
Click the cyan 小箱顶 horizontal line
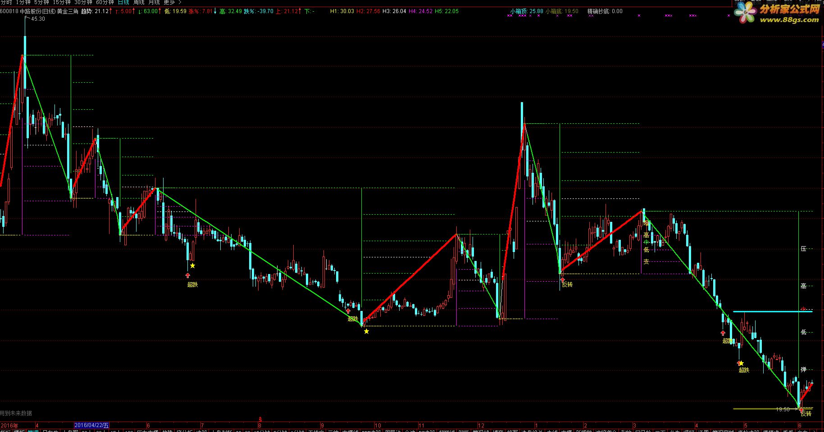point(773,311)
